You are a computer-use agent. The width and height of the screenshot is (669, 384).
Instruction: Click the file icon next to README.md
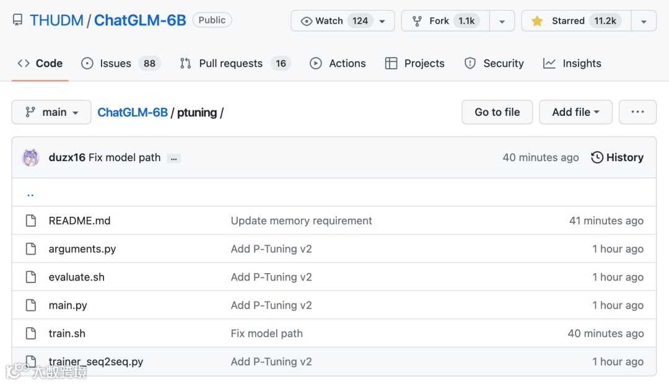point(30,220)
